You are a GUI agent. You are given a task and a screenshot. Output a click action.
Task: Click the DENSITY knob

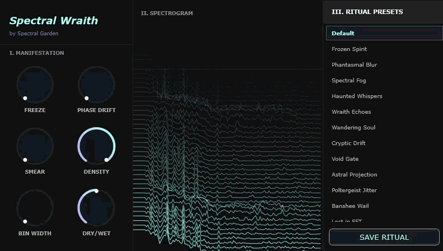click(x=96, y=146)
